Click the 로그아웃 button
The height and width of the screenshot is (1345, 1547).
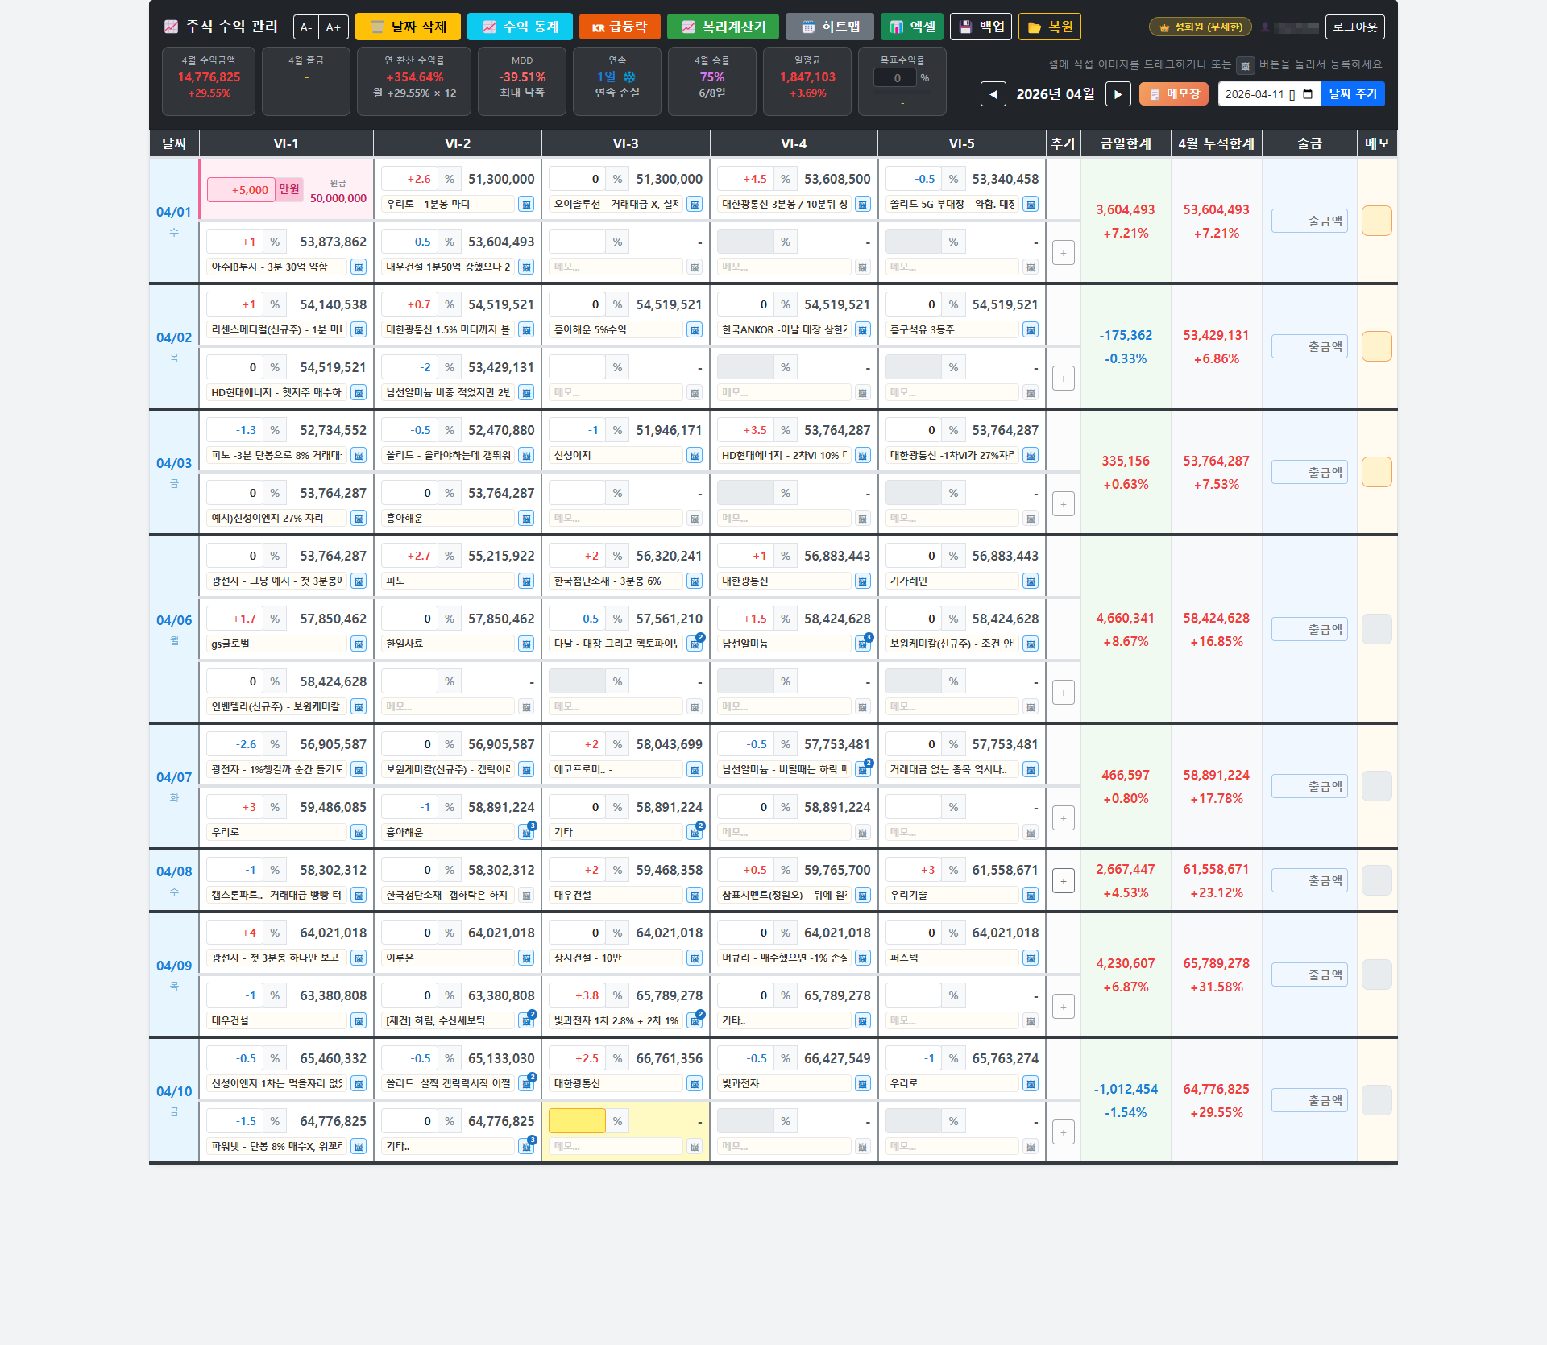pos(1354,27)
